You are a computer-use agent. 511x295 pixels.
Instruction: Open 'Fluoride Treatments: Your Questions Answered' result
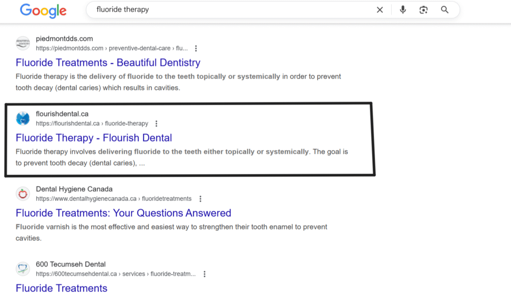(124, 213)
